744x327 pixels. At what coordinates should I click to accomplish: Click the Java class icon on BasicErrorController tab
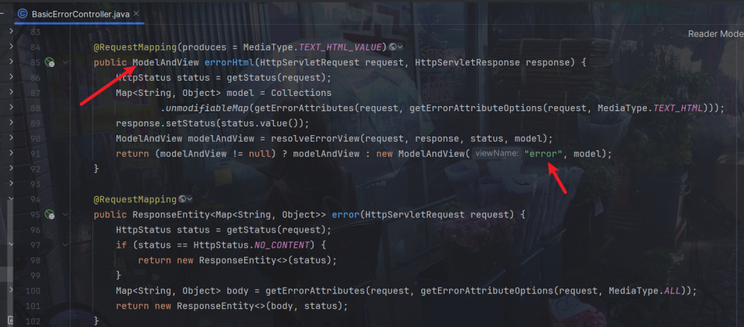[23, 13]
